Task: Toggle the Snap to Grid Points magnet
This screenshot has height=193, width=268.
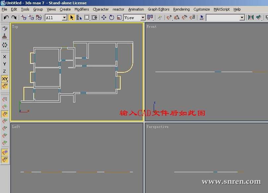Action: tap(5, 99)
